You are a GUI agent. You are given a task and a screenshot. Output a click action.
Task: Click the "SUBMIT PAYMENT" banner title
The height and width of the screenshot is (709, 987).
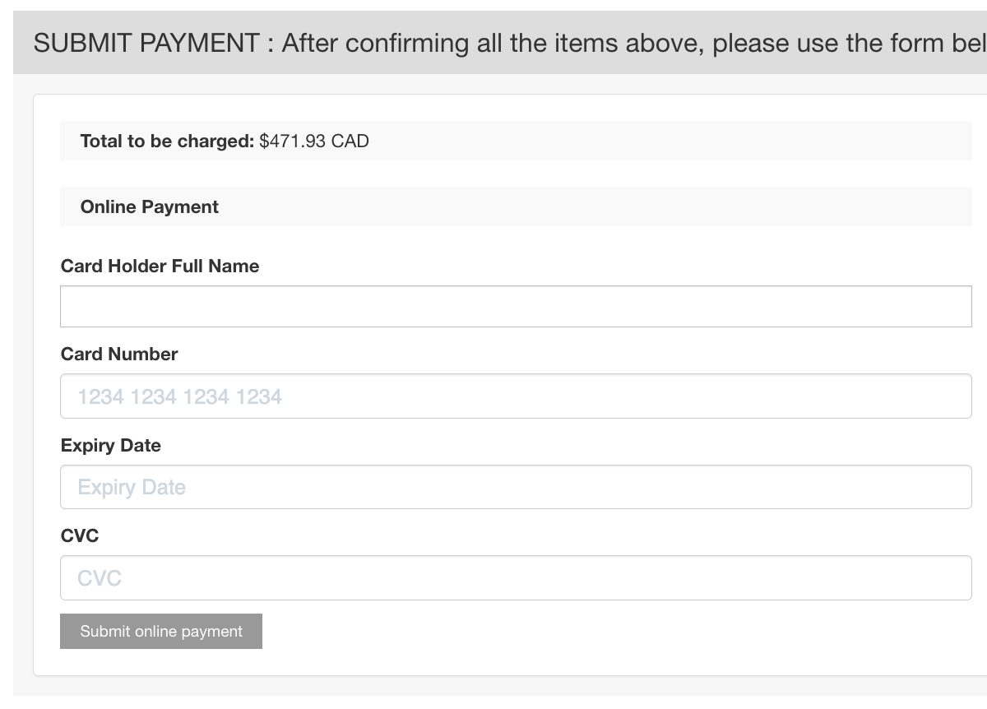coord(146,43)
